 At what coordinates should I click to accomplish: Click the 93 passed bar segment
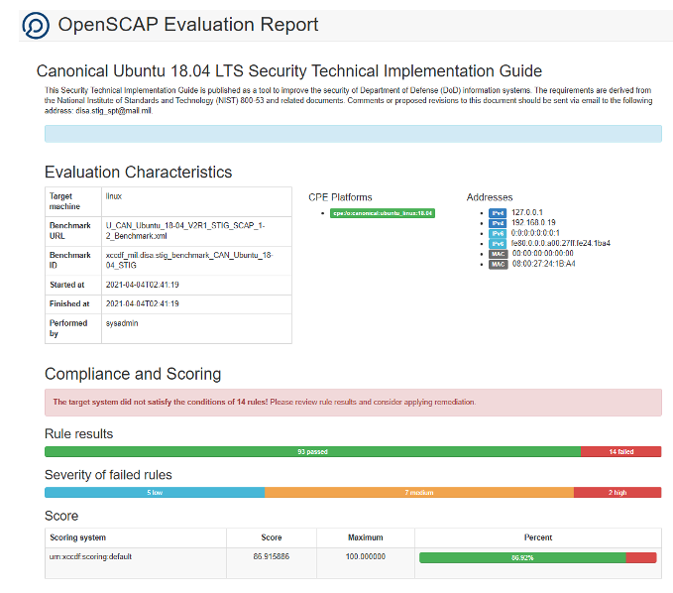click(x=312, y=452)
